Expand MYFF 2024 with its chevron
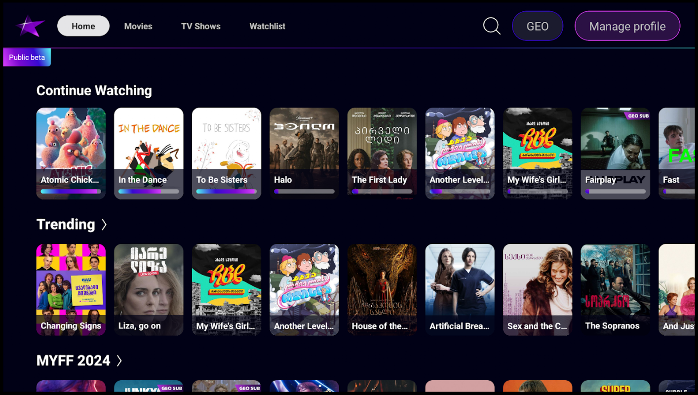 [x=119, y=361]
